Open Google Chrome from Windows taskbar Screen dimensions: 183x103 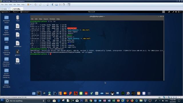pyautogui.click(x=91, y=101)
